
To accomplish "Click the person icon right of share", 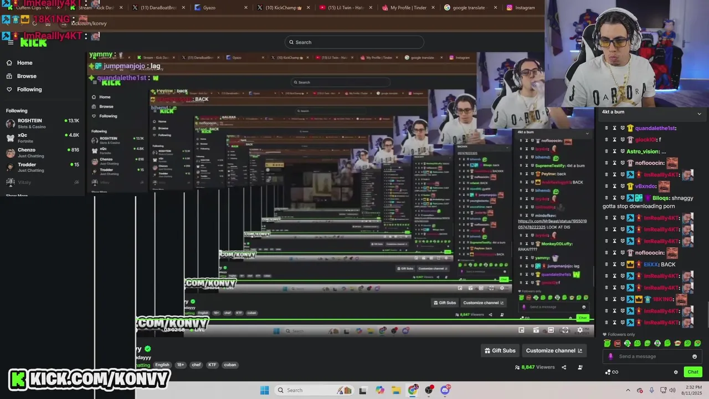I will coord(580,367).
